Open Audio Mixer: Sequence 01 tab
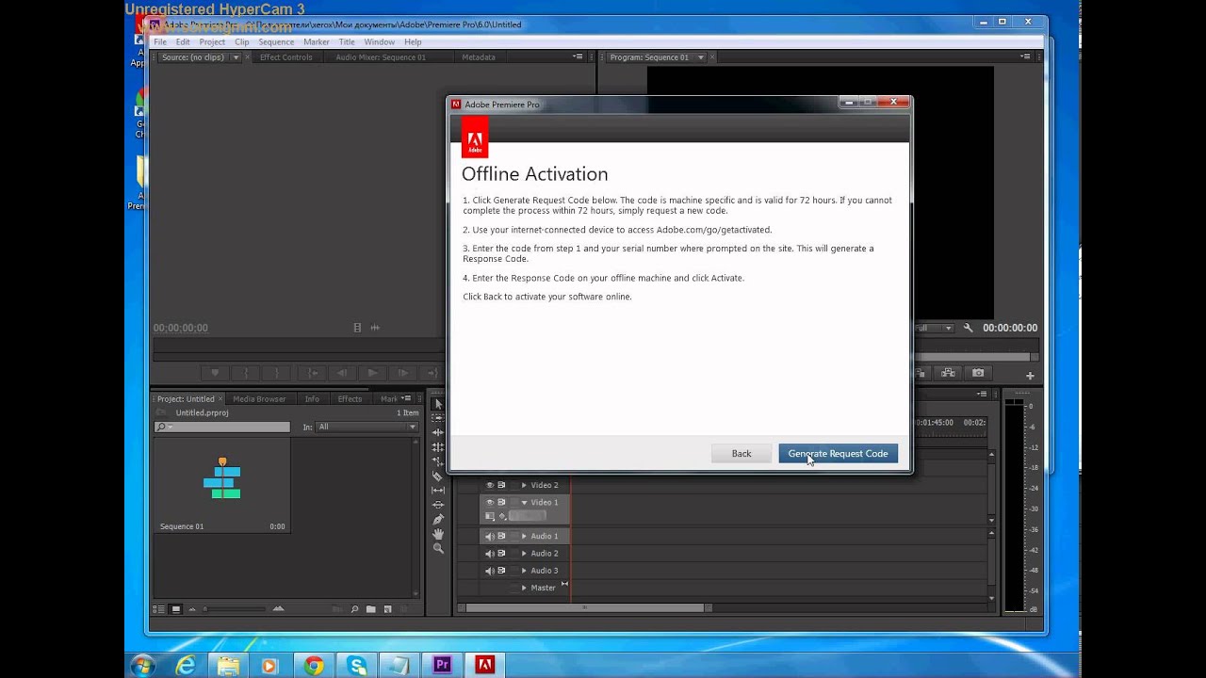This screenshot has height=678, width=1206. (x=381, y=57)
